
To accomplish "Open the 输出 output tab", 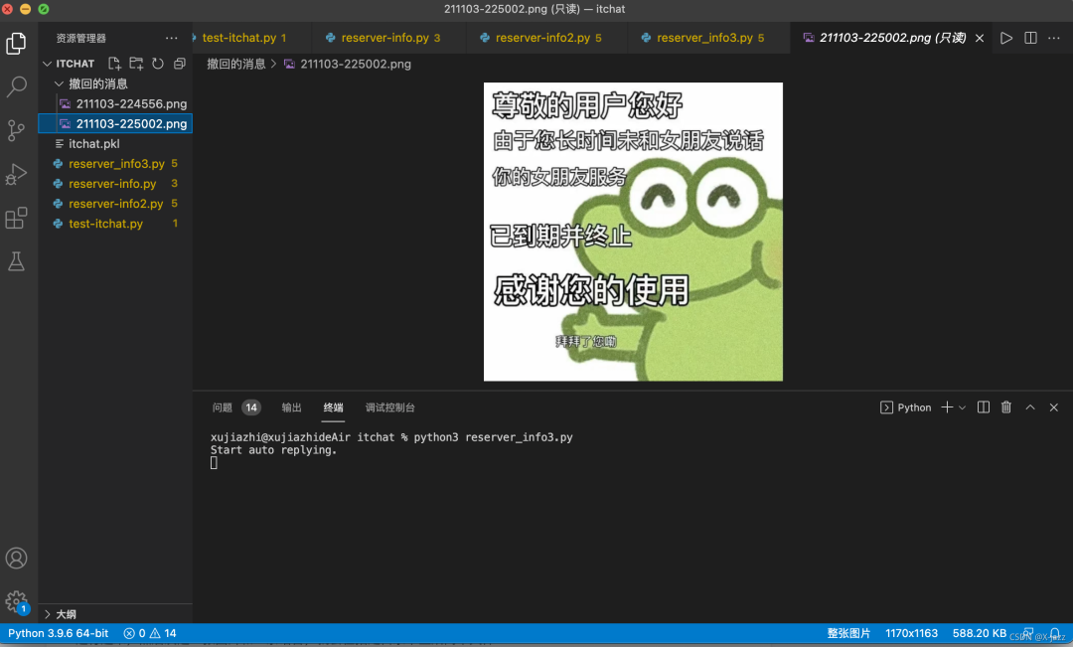I will (291, 407).
